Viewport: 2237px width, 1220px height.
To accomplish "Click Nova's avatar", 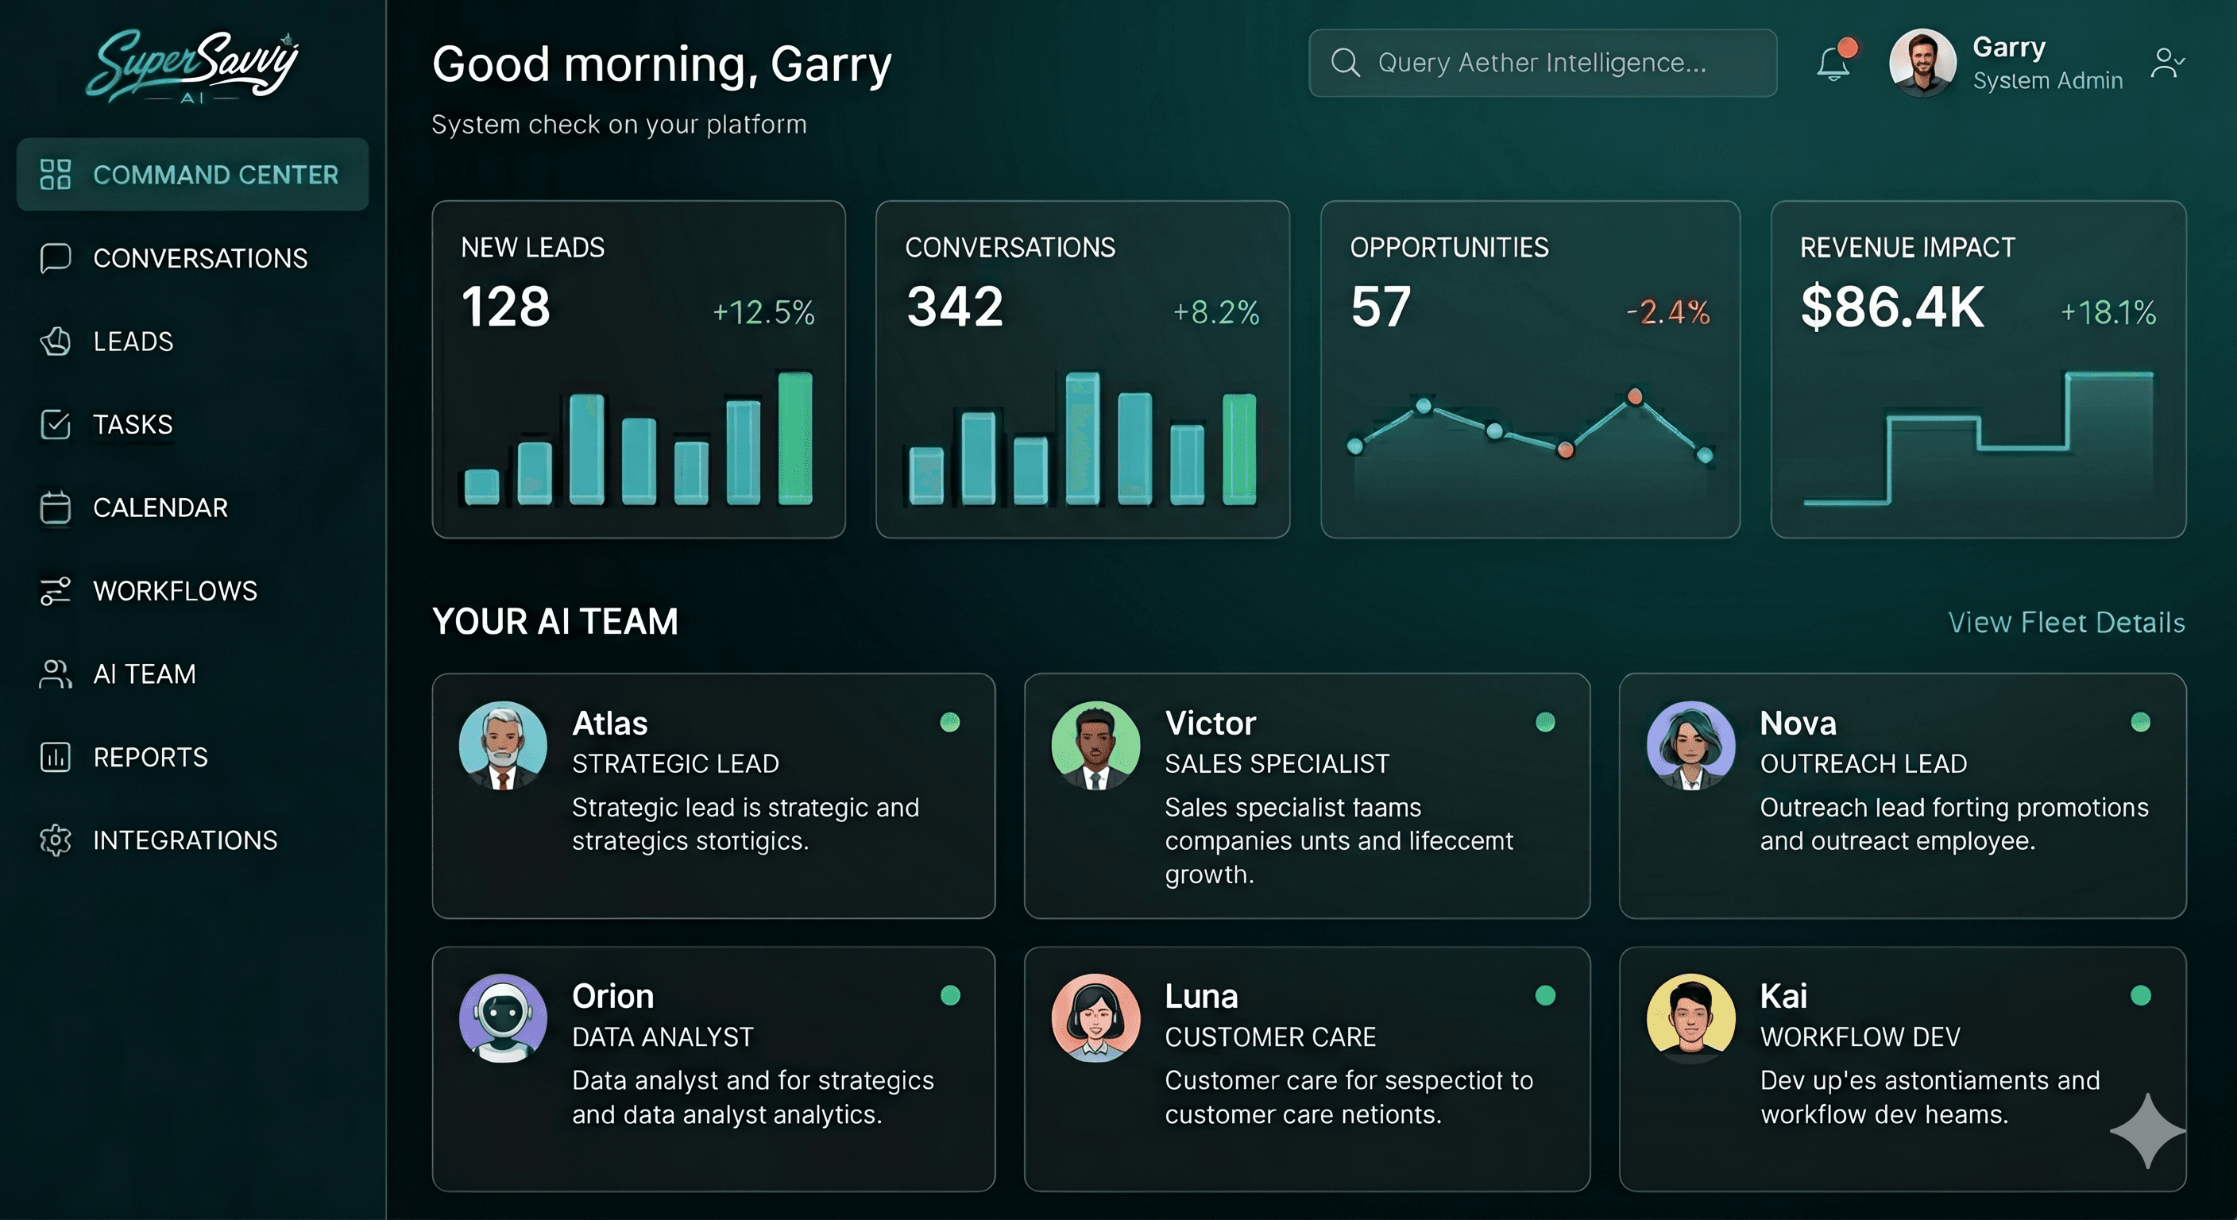I will point(1690,745).
